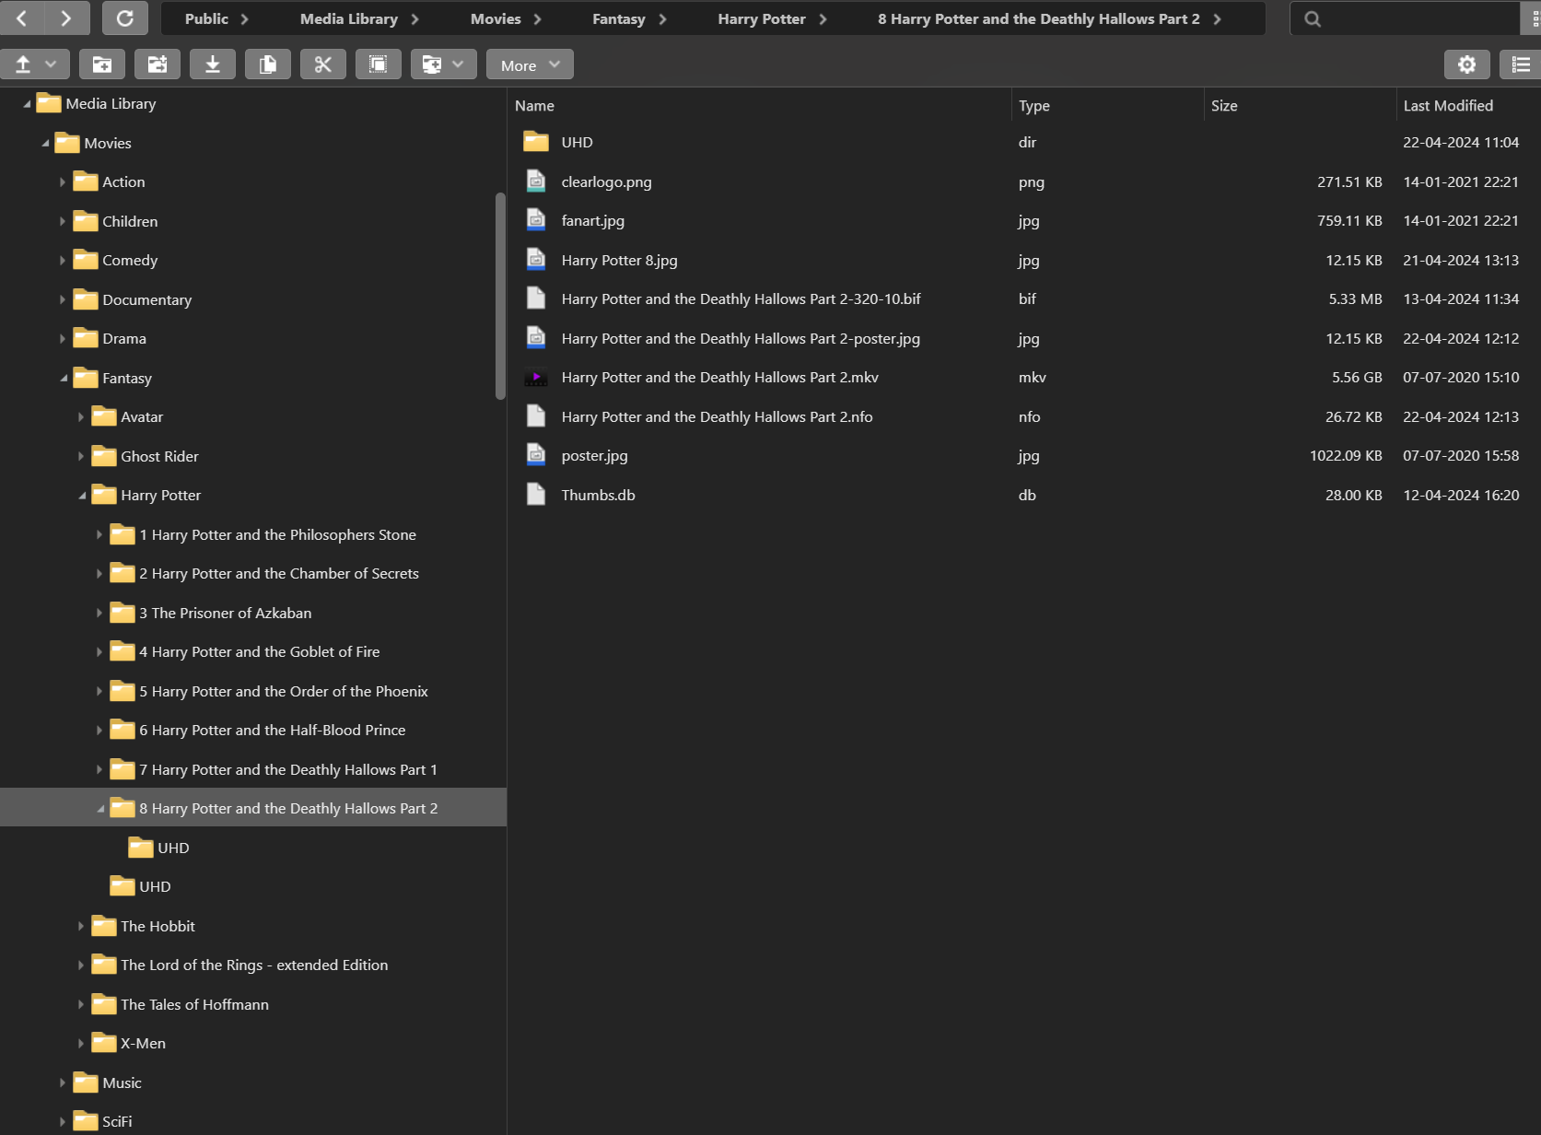Viewport: 1541px width, 1135px height.
Task: Click the poster.jpg image file icon
Action: [536, 456]
